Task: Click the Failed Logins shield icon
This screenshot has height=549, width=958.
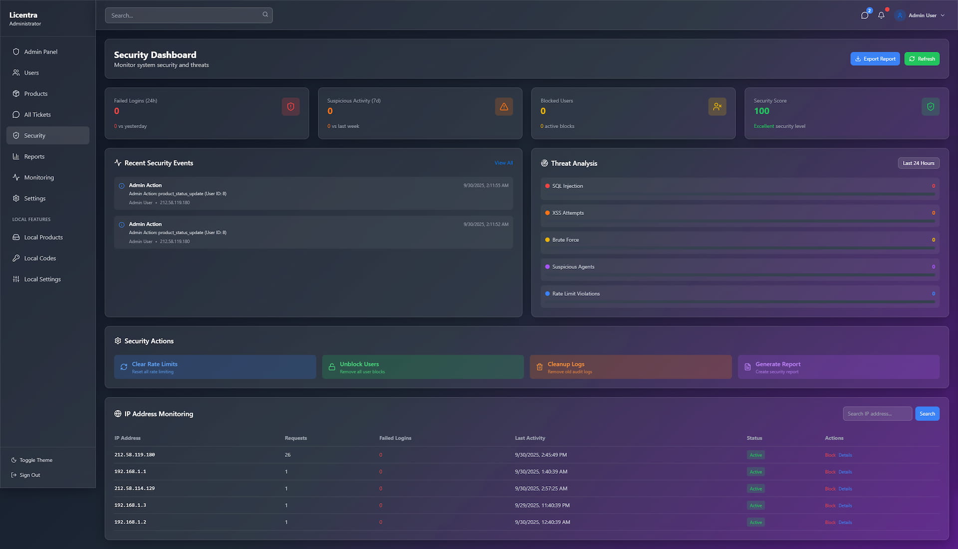Action: click(290, 107)
